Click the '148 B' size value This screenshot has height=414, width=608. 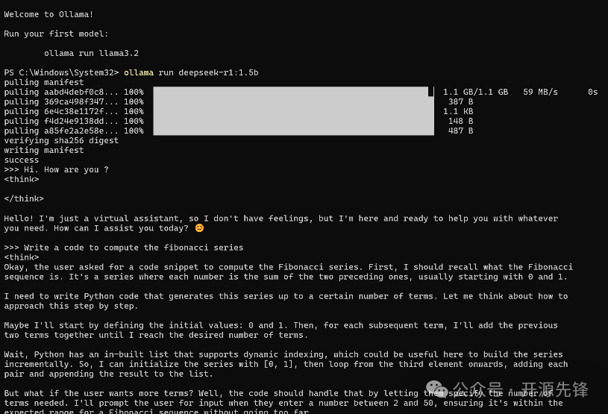tap(460, 121)
